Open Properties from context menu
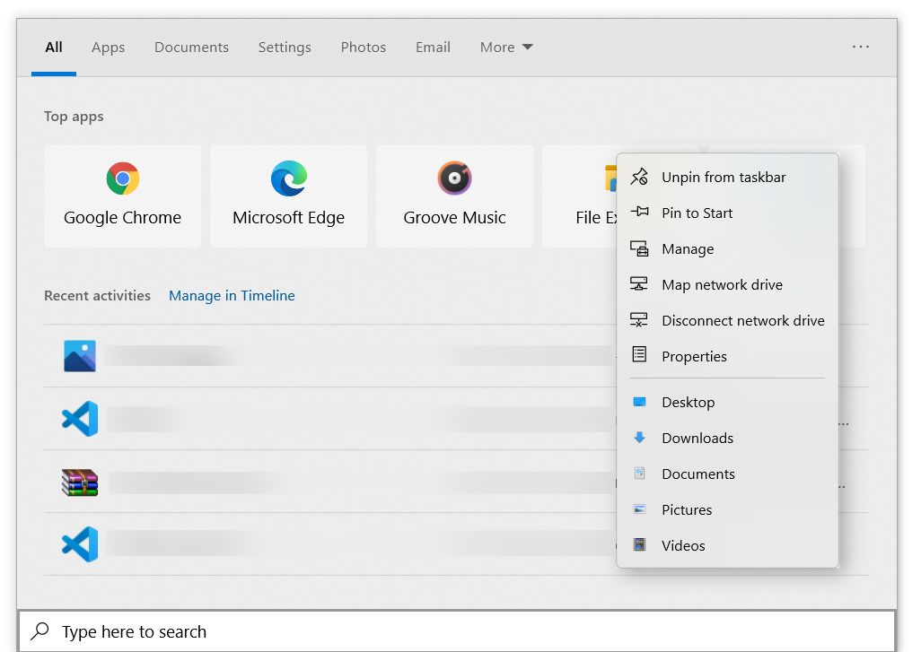Image resolution: width=921 pixels, height=652 pixels. tap(727, 356)
